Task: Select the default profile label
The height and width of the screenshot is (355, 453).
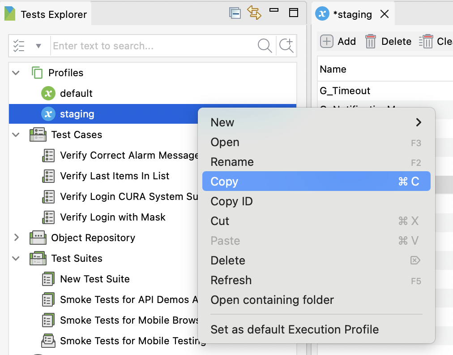Action: (x=76, y=93)
